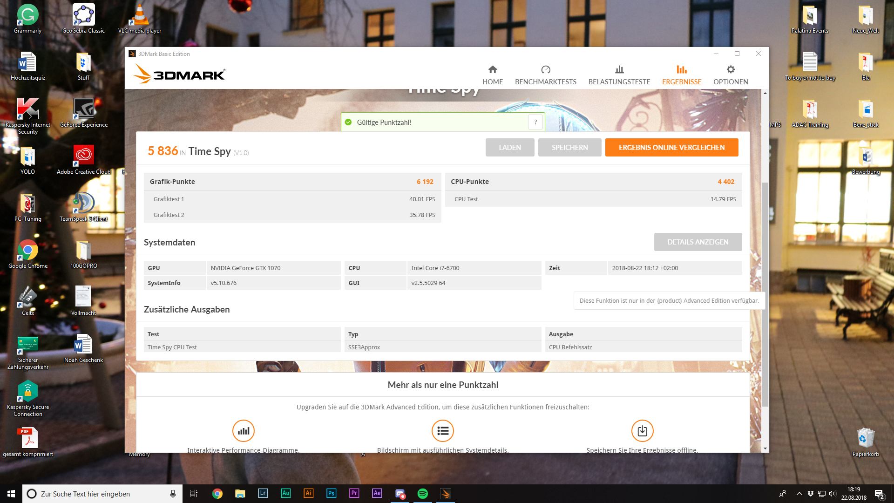Viewport: 894px width, 503px height.
Task: Switch to Benchmarktests tab
Action: pos(545,75)
